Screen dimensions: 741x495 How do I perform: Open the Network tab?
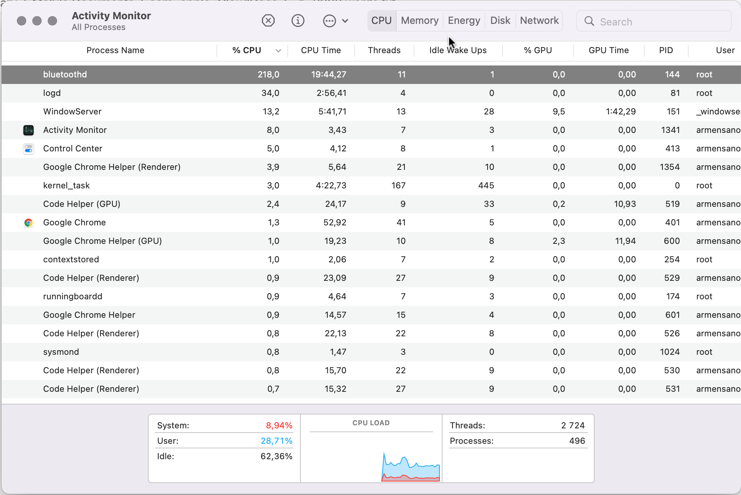pos(539,20)
